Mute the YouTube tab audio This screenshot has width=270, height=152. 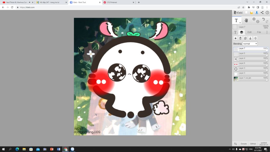coord(30,2)
